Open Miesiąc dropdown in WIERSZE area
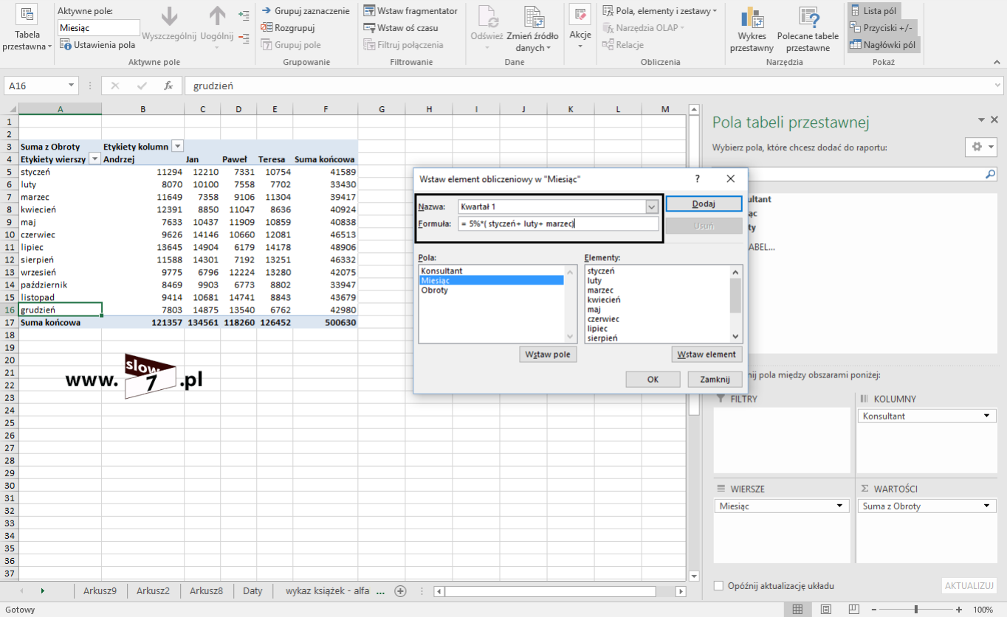 pos(839,506)
